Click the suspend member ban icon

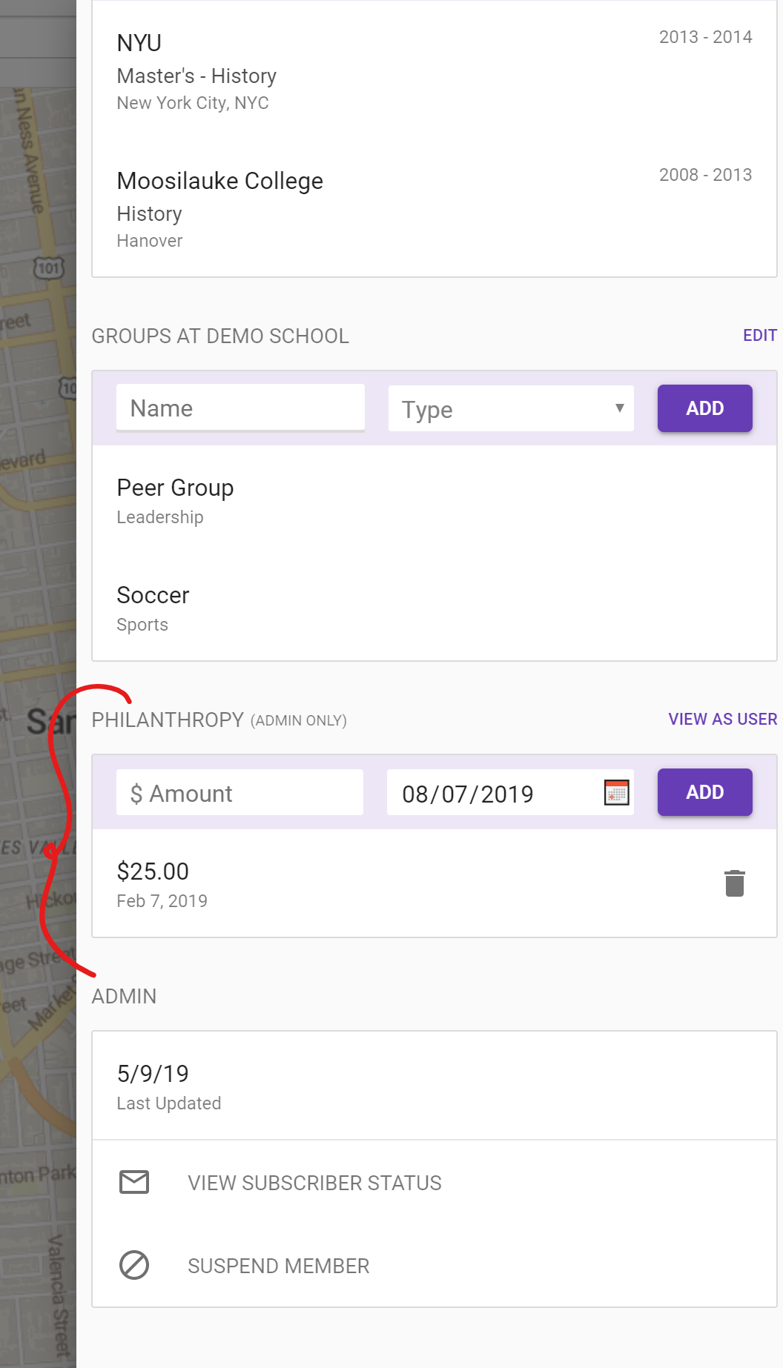click(134, 1265)
